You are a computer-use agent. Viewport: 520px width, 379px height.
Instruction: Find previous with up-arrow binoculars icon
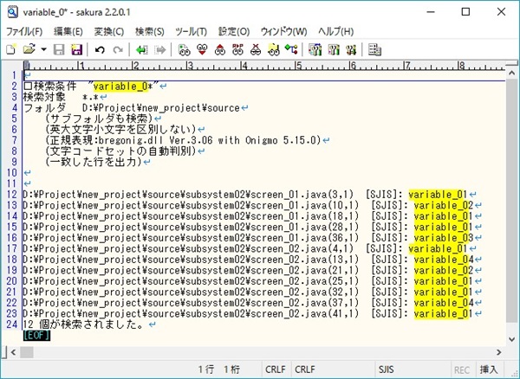click(220, 50)
